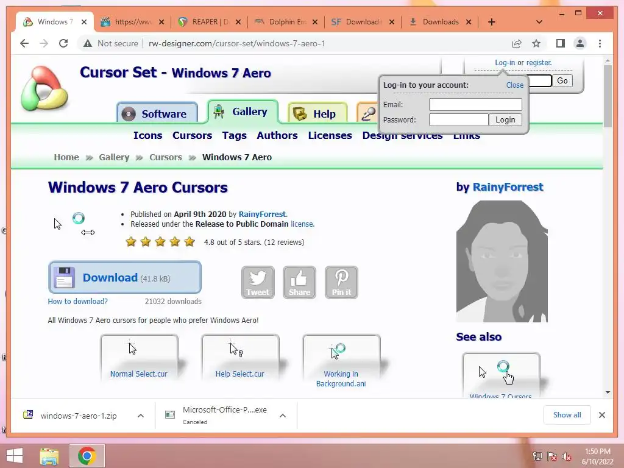
Task: Click the Action Center flag tray icon
Action: coord(552,456)
